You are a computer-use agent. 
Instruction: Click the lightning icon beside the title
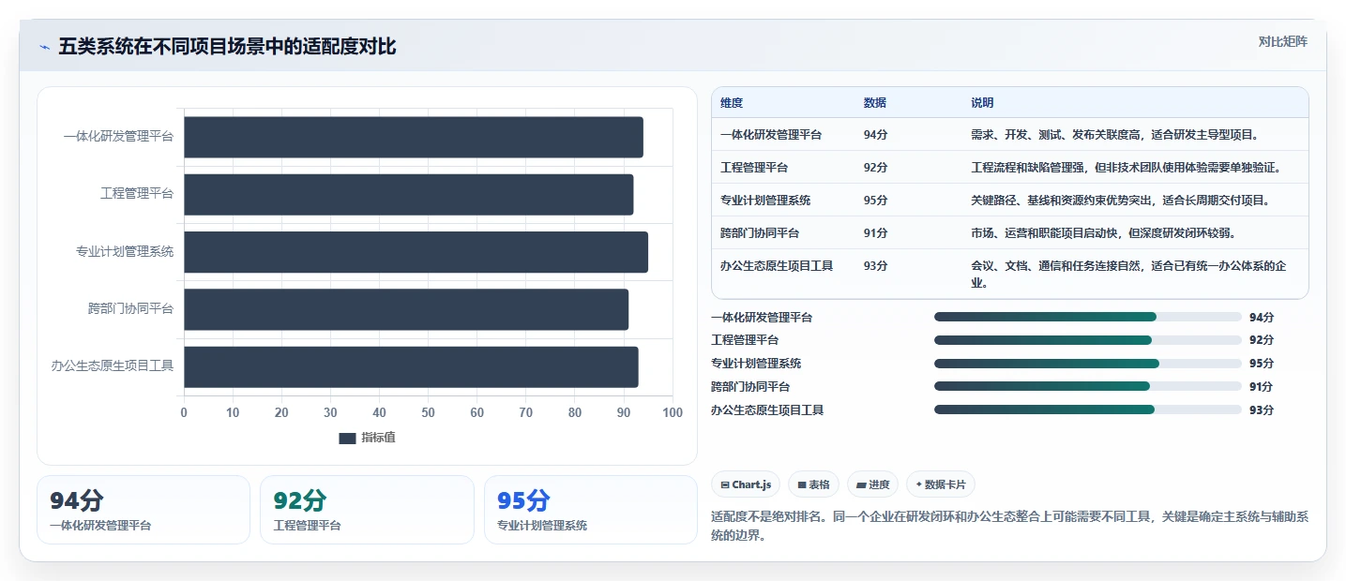pyautogui.click(x=44, y=47)
